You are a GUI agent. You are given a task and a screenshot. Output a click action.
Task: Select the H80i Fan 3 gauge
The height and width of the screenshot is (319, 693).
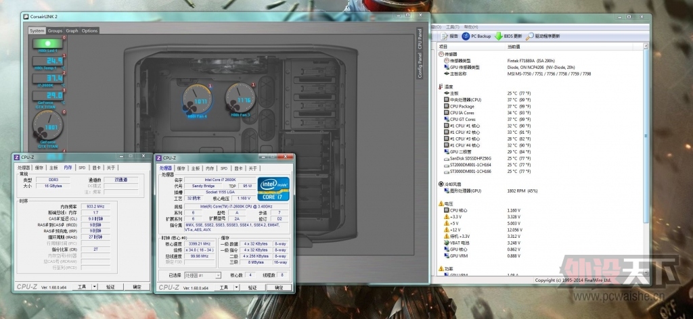coord(240,98)
